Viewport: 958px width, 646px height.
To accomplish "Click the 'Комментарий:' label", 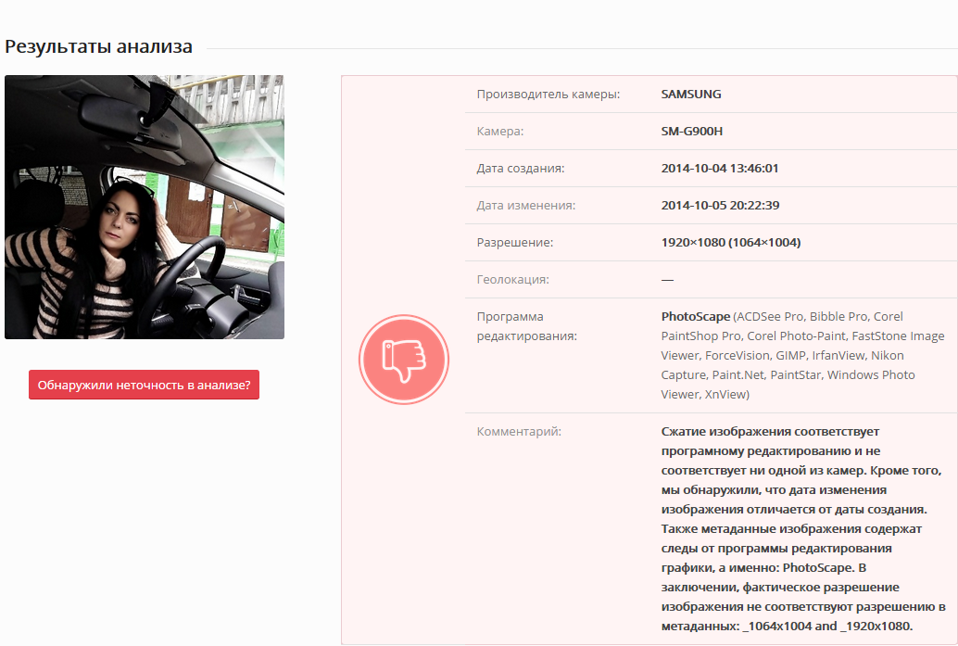I will [519, 432].
